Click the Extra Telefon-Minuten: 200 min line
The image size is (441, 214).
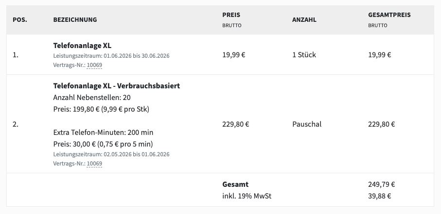(103, 132)
